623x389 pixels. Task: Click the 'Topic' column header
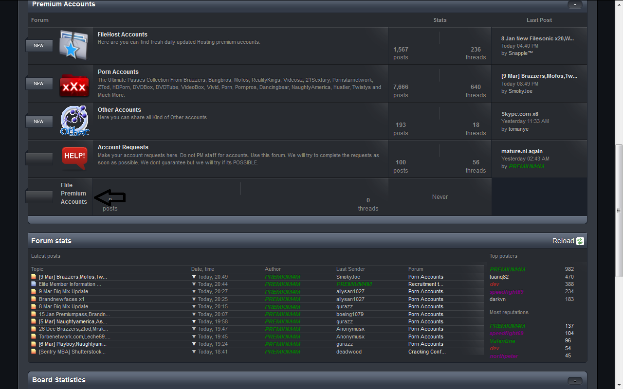pyautogui.click(x=37, y=269)
